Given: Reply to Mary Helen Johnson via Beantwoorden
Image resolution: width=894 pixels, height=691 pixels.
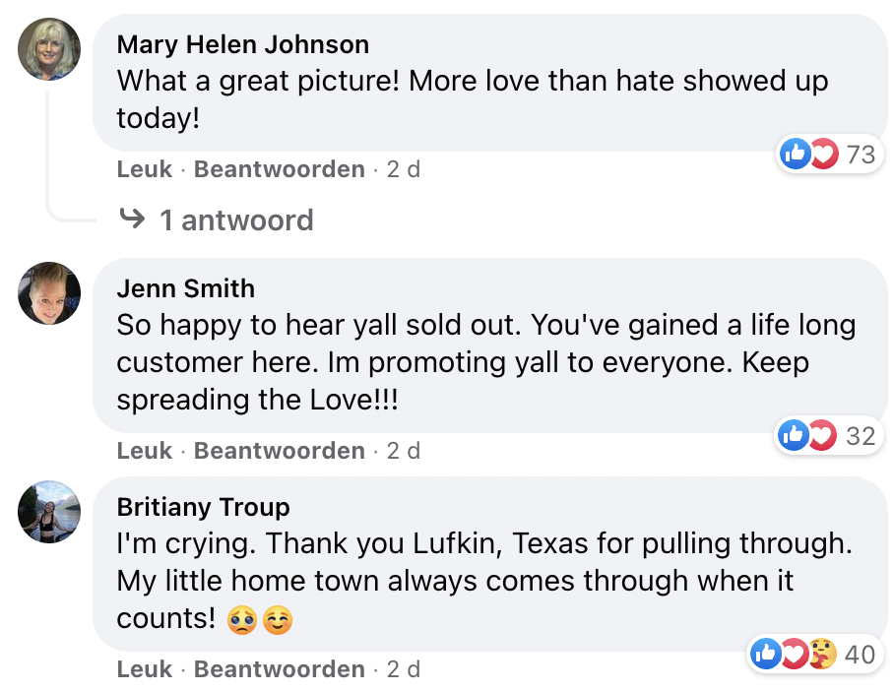Looking at the screenshot, I should point(280,169).
